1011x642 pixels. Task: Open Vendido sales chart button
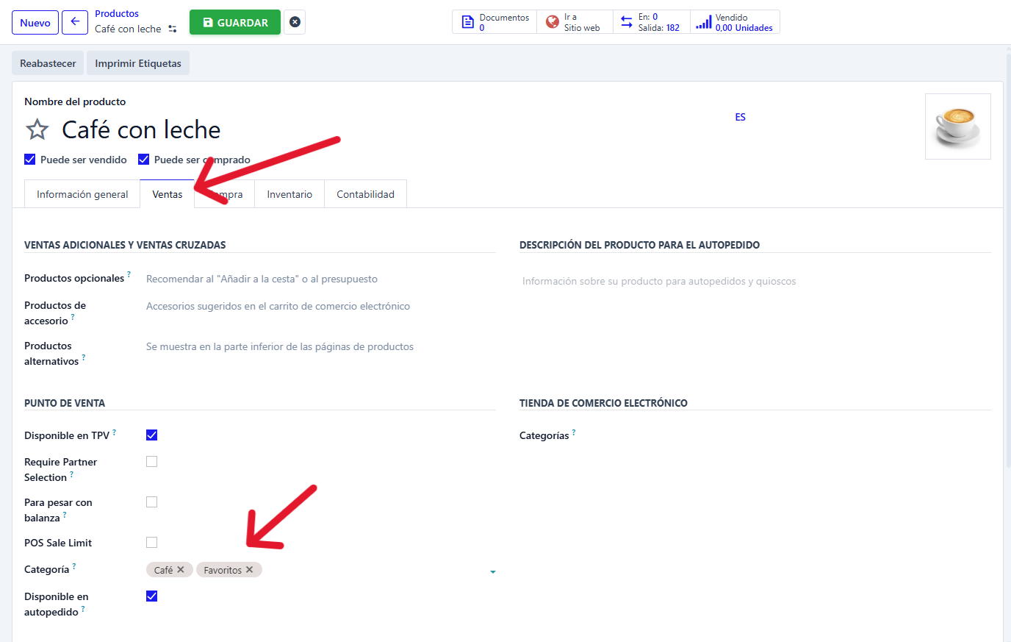click(735, 22)
